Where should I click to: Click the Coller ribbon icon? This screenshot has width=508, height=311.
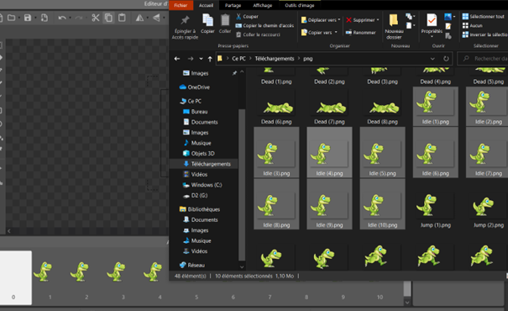point(225,24)
